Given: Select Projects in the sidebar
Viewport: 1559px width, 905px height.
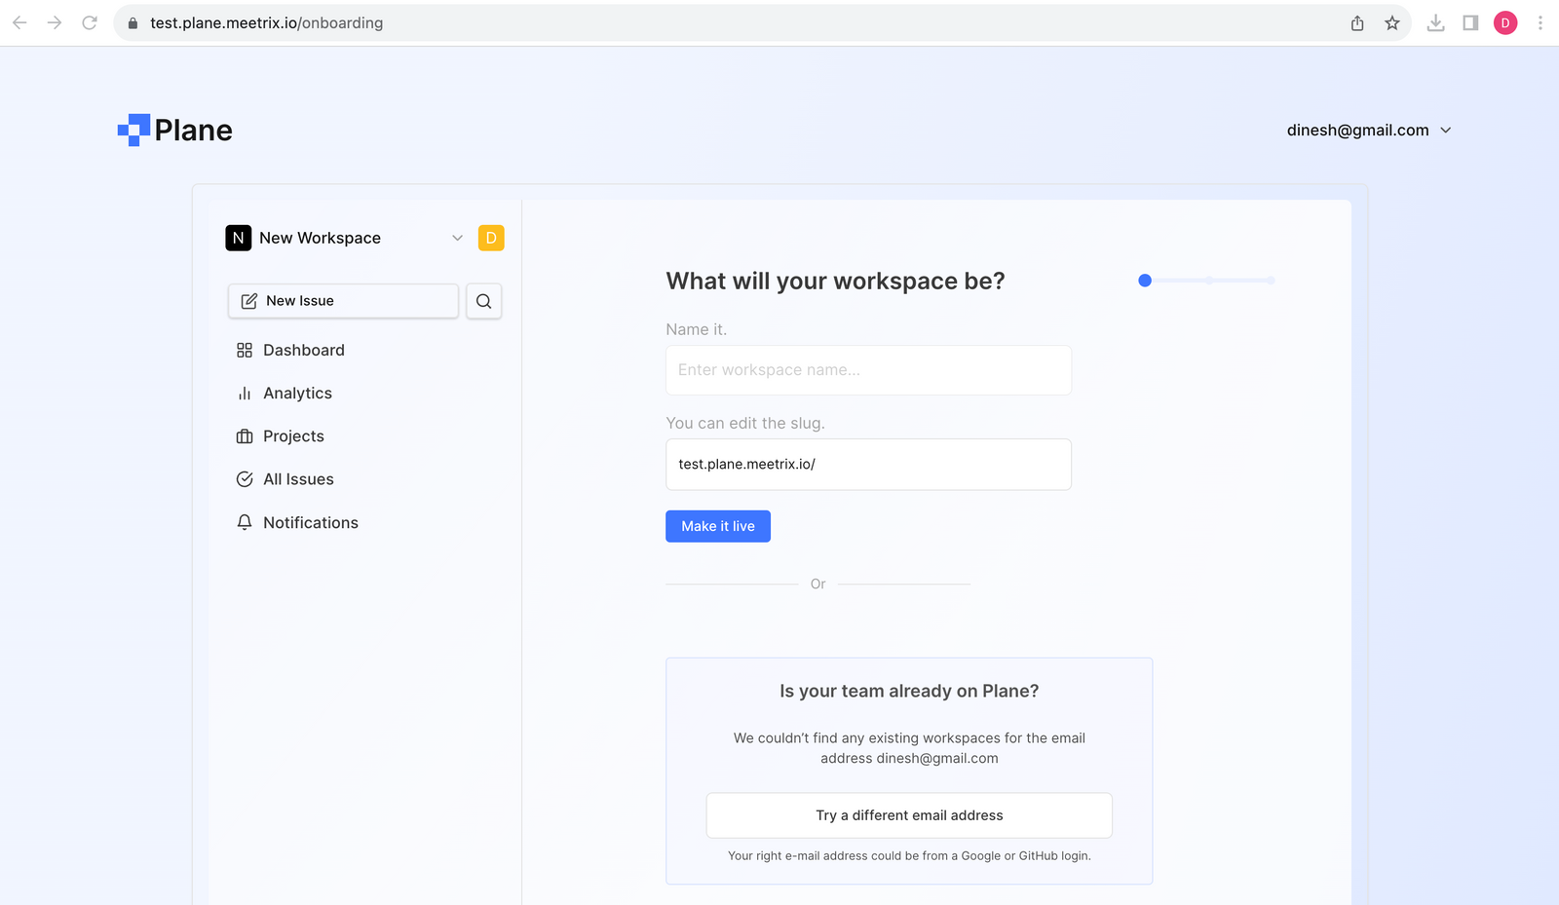Looking at the screenshot, I should [x=293, y=436].
